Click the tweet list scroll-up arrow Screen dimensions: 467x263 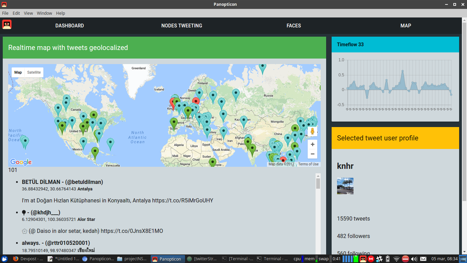coord(318,175)
